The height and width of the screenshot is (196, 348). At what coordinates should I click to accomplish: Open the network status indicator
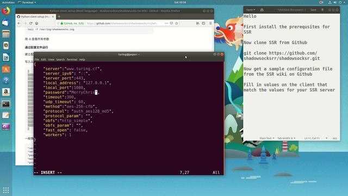tap(330, 2)
